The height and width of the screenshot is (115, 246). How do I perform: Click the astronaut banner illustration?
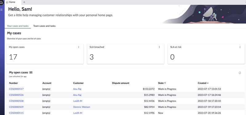pos(204,14)
